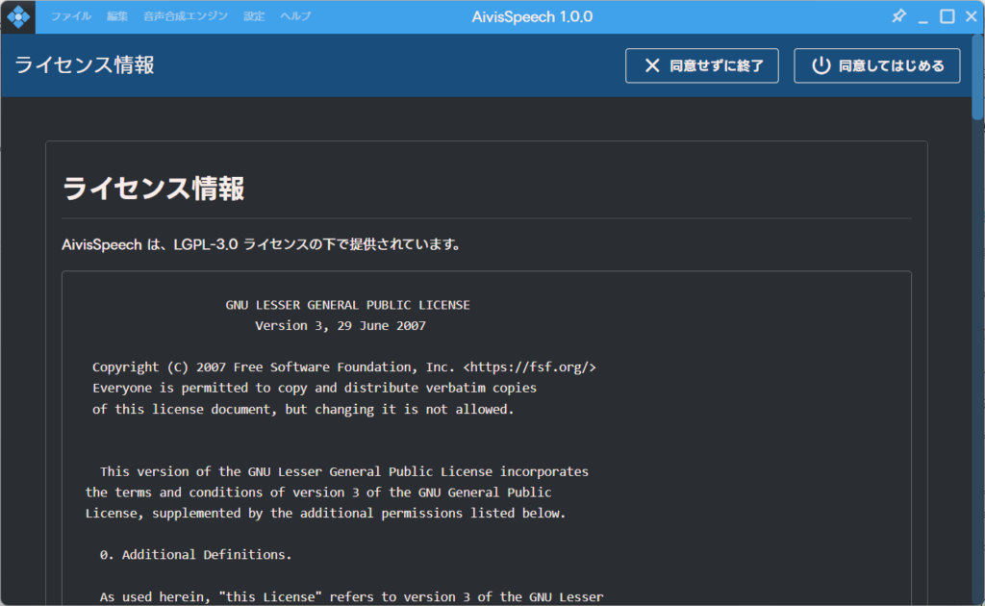Open the 設定 menu
The height and width of the screenshot is (606, 985).
point(254,16)
